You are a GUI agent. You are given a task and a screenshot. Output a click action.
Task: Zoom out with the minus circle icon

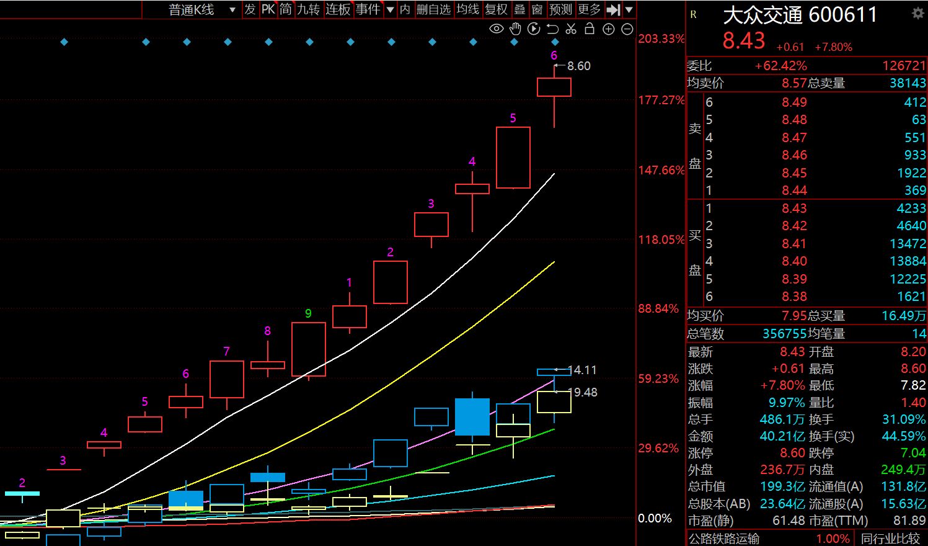coord(627,29)
